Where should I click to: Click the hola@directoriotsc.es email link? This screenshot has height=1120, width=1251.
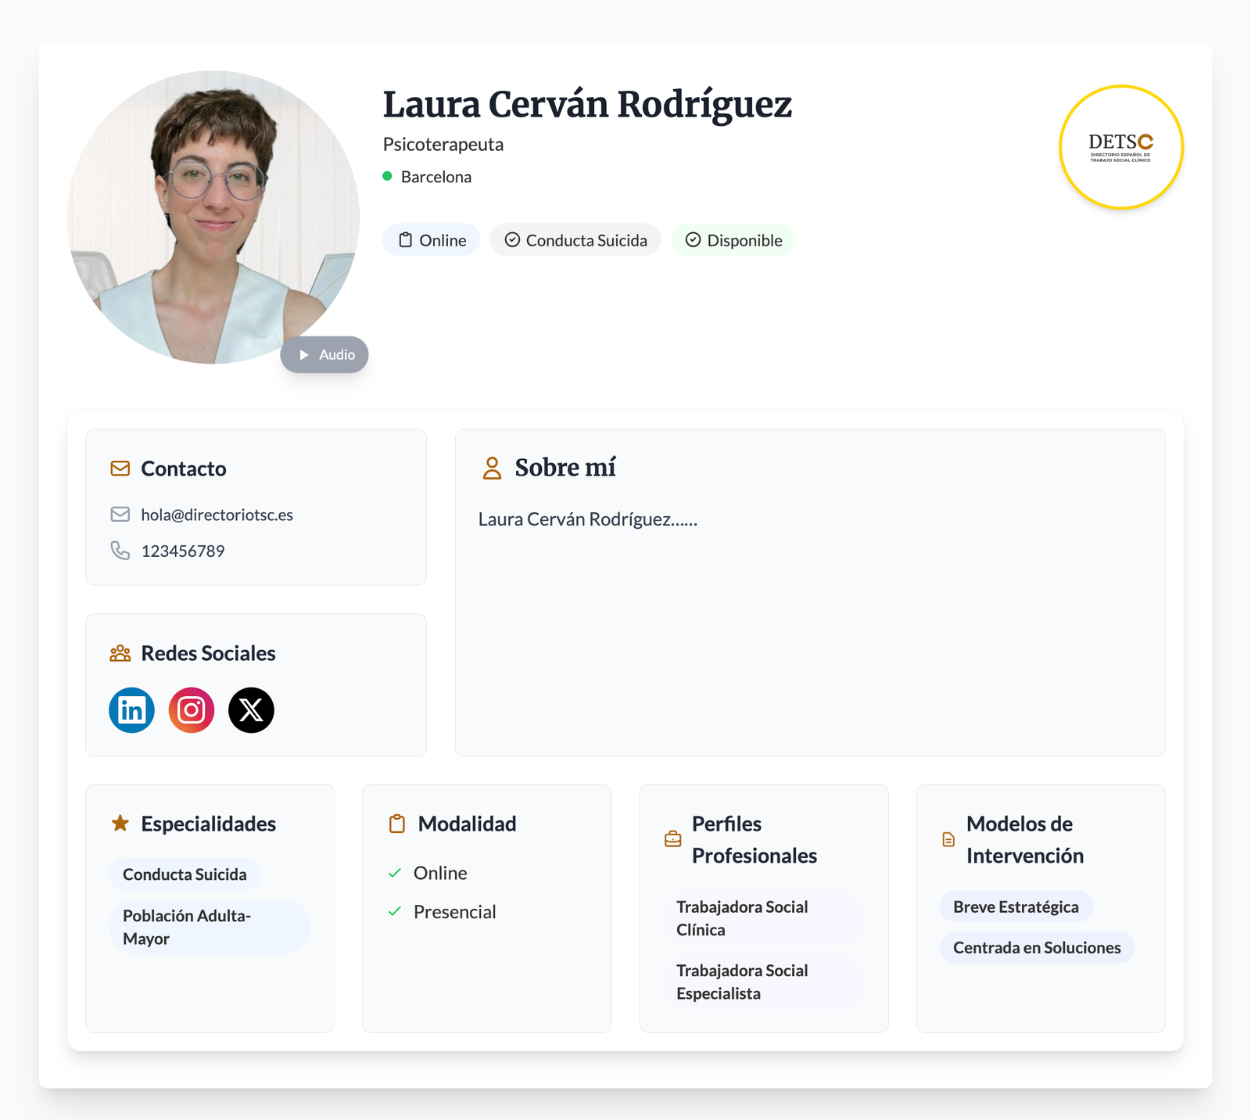coord(217,515)
